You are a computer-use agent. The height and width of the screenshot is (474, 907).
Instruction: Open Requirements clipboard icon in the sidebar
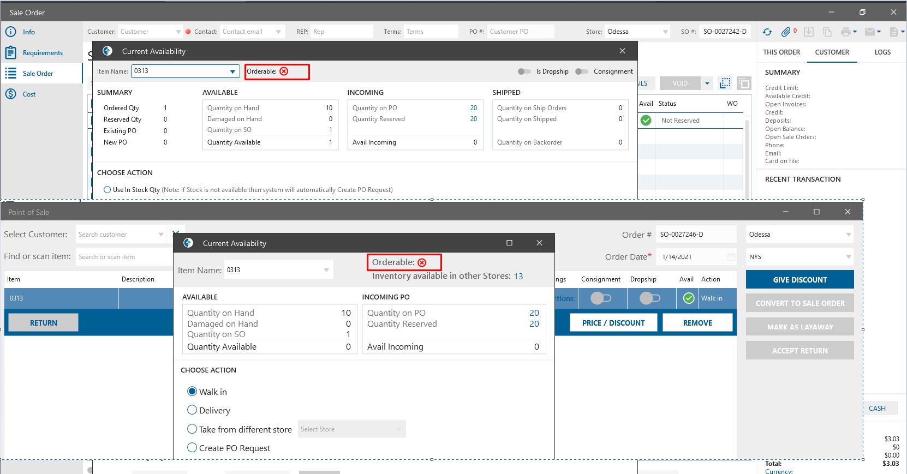click(x=10, y=53)
